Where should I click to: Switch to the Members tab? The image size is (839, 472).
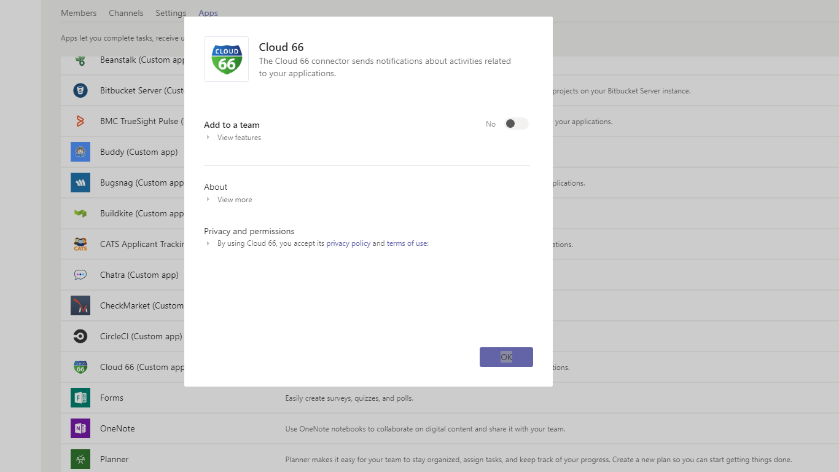[79, 13]
